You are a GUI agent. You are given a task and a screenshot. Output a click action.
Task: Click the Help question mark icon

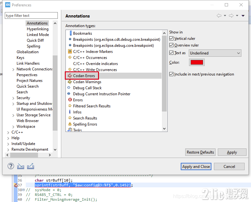click(11, 166)
